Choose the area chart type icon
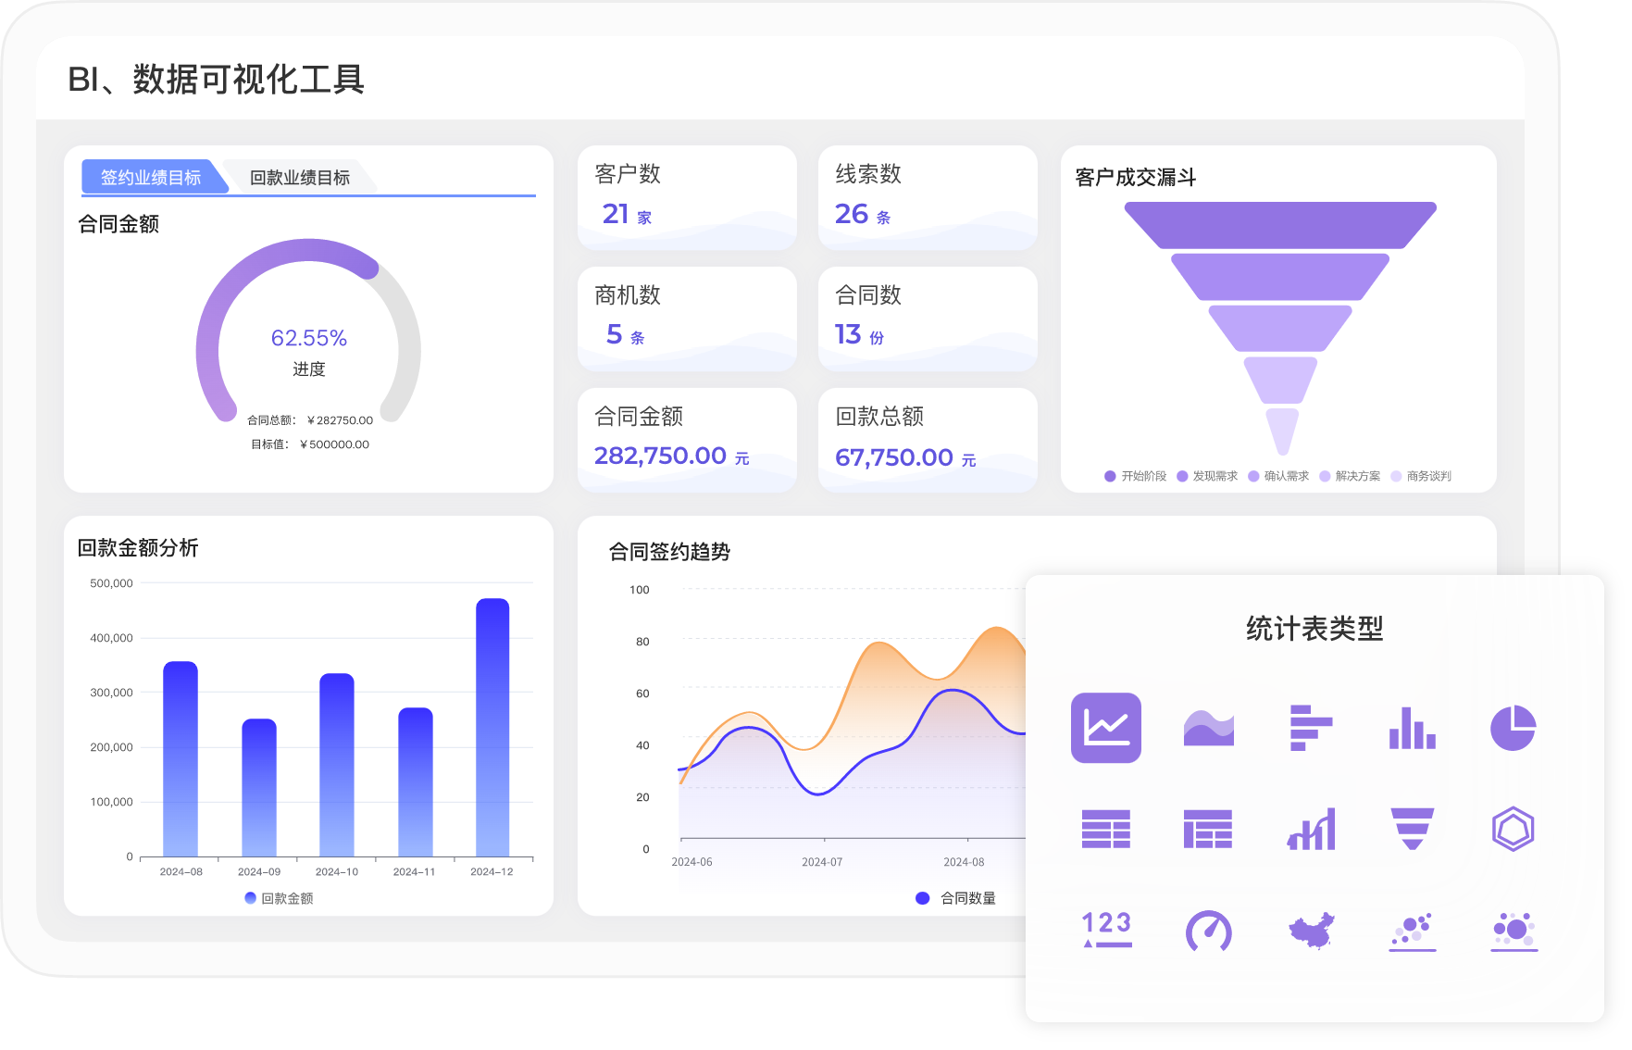 pos(1208,728)
